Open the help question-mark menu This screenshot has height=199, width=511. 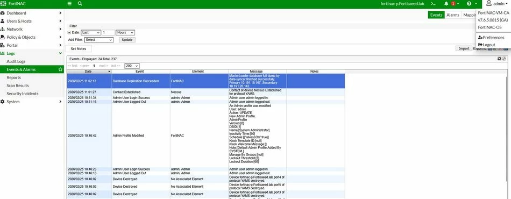coord(469,4)
